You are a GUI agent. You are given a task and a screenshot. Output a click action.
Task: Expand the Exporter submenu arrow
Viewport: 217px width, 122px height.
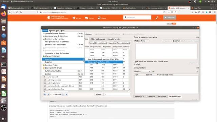[83, 62]
